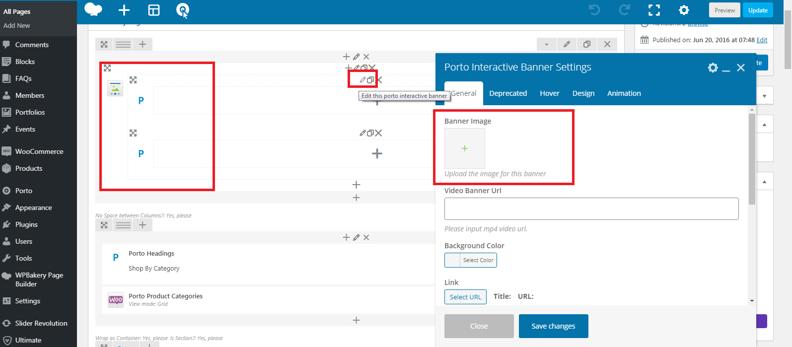Undo the last change
Image resolution: width=792 pixels, height=347 pixels.
click(594, 10)
